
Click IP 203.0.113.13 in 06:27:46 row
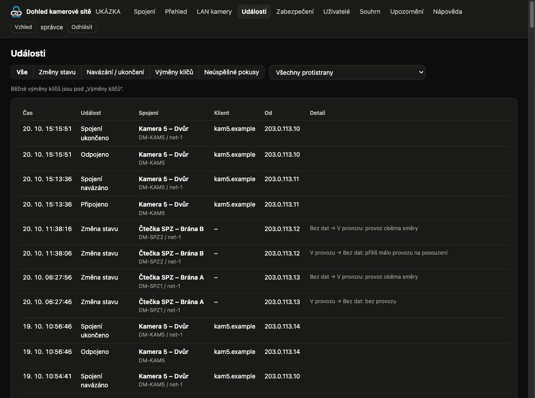point(282,302)
